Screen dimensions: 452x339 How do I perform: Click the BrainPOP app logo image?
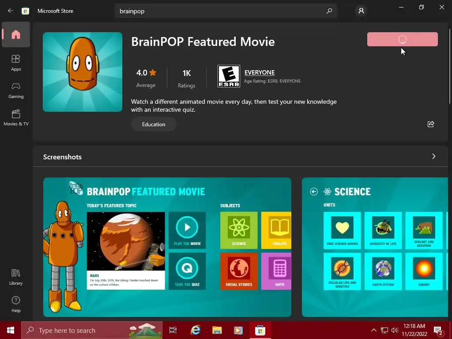pos(83,72)
